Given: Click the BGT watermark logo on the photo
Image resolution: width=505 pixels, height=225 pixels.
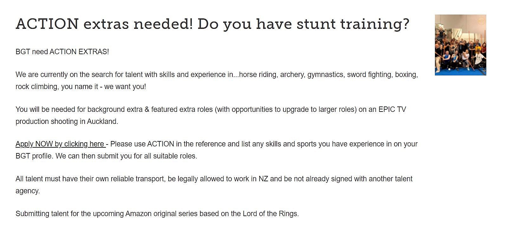Looking at the screenshot, I should pos(481,21).
